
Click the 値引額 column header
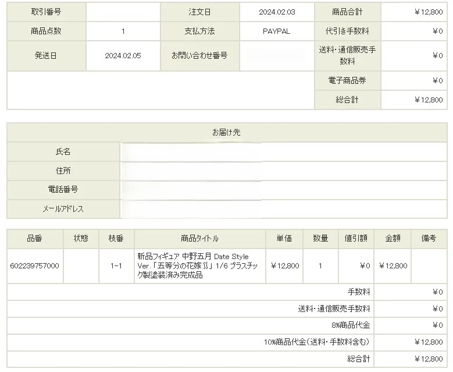[356, 238]
